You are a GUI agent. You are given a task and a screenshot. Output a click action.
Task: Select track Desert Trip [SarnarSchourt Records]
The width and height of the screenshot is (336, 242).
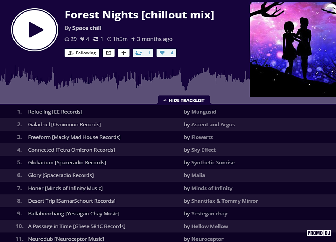coord(72,201)
